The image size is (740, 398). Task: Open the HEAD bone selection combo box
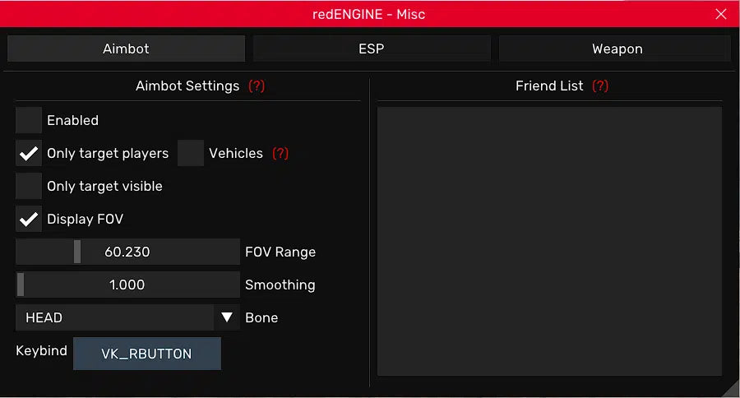pos(115,317)
